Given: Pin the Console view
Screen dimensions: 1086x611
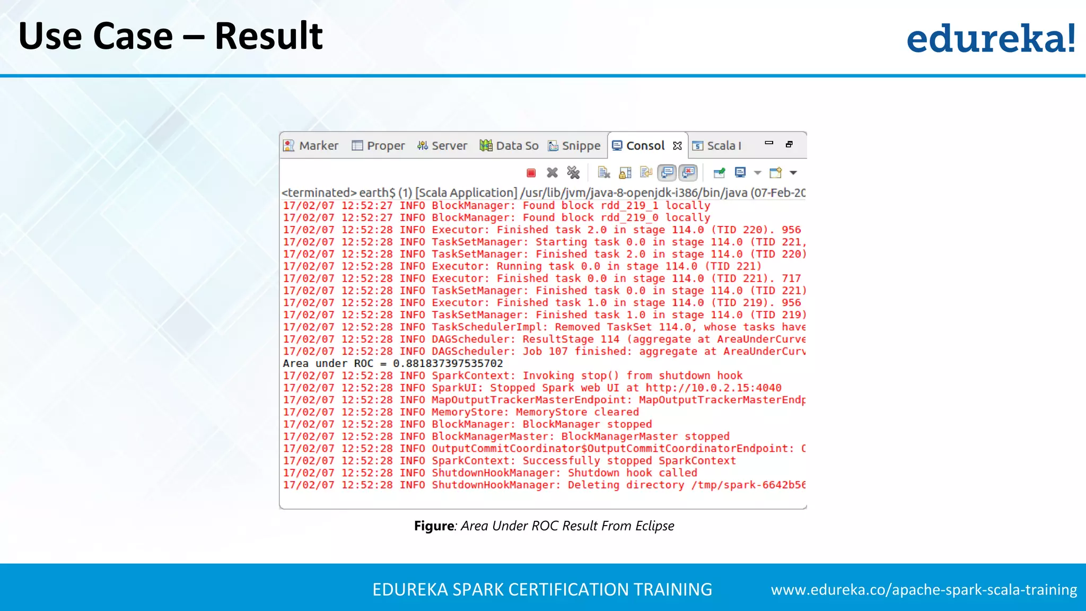Looking at the screenshot, I should tap(719, 173).
